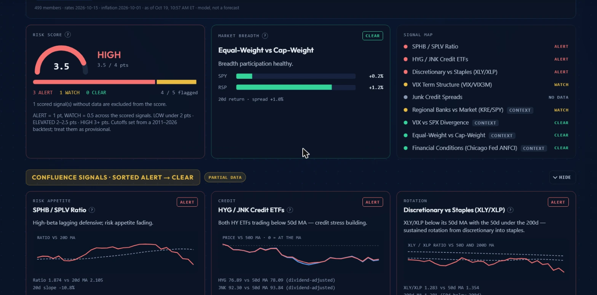Image resolution: width=597 pixels, height=295 pixels.
Task: Click 'HYG 76.89 vs 50d MA 78.09' line
Action: pos(277,280)
